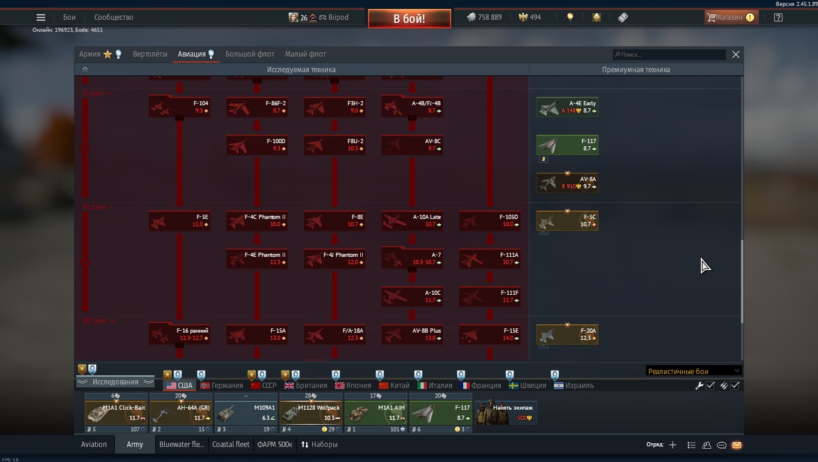
Task: Select M1A1 Click-Bait crew slot
Action: [116, 413]
